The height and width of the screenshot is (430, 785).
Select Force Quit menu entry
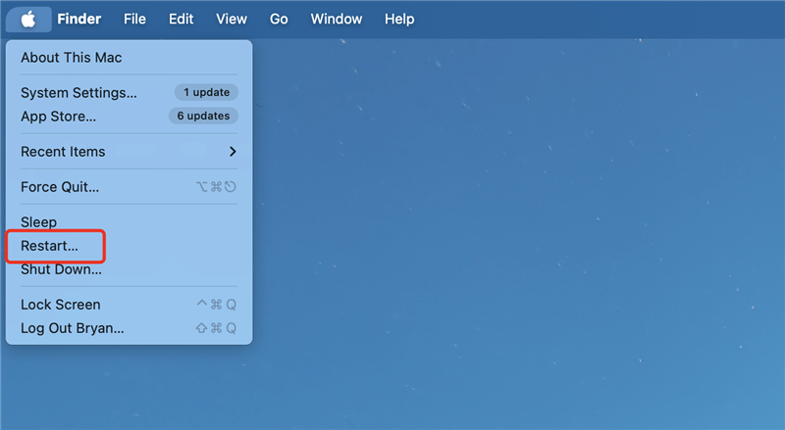(59, 187)
